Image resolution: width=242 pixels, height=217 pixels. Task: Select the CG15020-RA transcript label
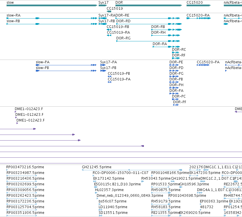click(198, 15)
